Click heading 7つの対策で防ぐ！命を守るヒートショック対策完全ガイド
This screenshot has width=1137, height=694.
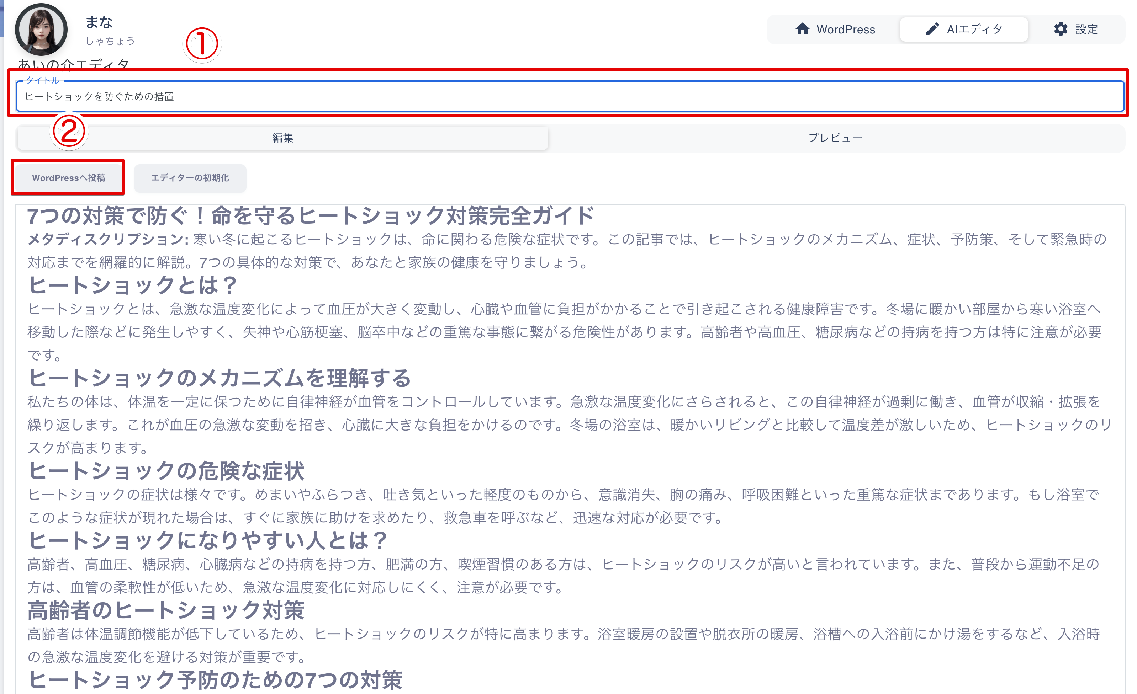(x=311, y=216)
